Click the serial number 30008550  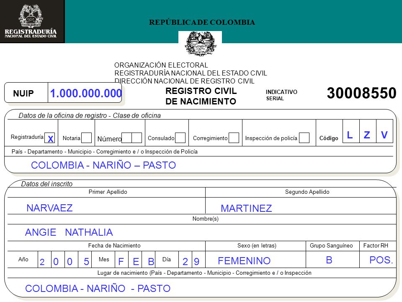point(361,93)
